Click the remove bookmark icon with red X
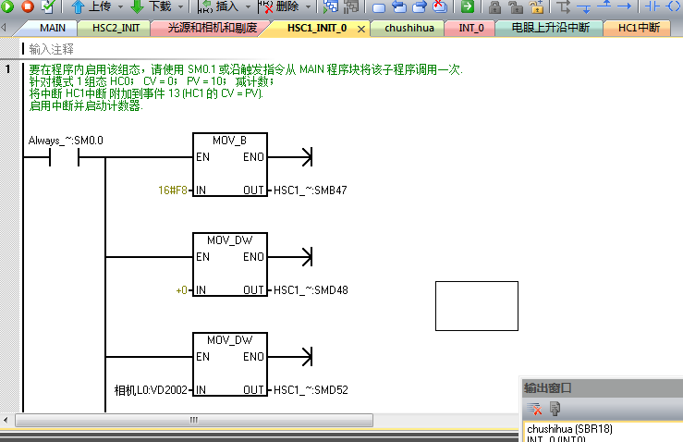 click(438, 6)
